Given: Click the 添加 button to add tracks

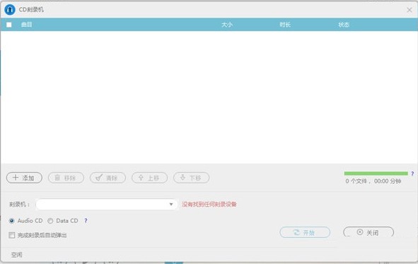Looking at the screenshot, I should coord(24,178).
